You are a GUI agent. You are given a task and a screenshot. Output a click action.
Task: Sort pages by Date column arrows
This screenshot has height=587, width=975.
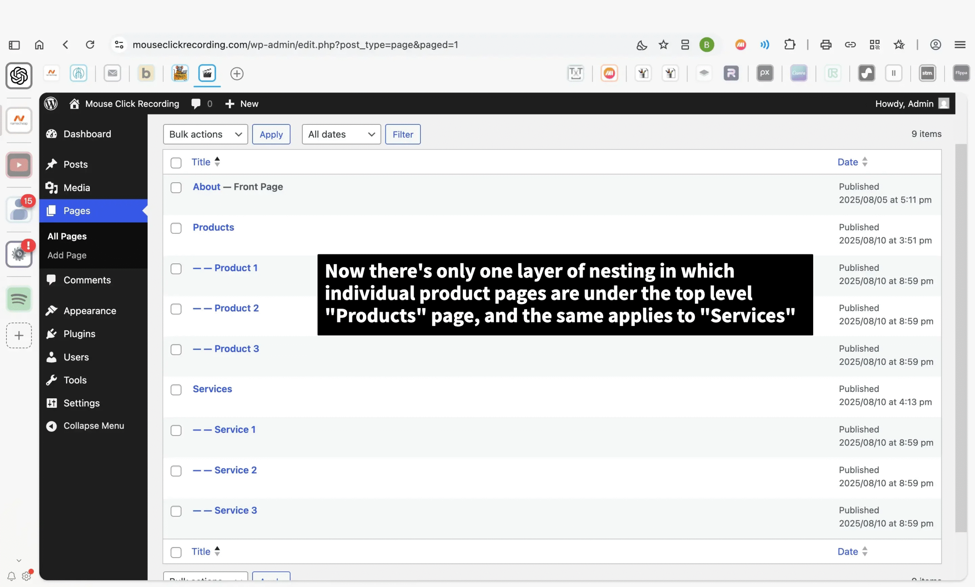pos(865,162)
